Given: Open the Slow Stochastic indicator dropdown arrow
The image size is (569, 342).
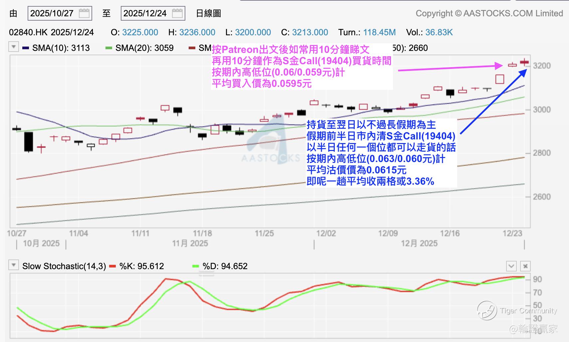Looking at the screenshot, I should 13,265.
